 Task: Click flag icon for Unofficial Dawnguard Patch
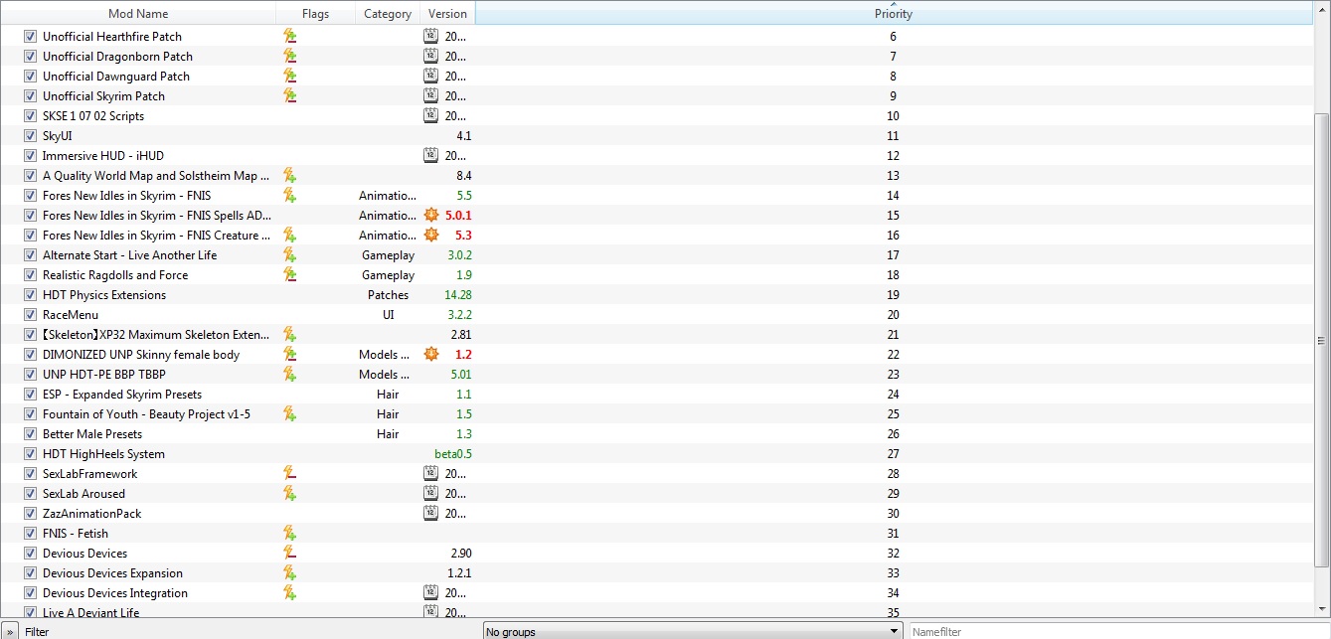[289, 76]
